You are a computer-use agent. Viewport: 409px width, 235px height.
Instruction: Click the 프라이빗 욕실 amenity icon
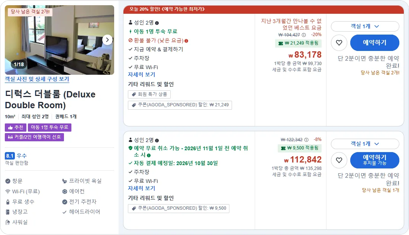pos(65,181)
